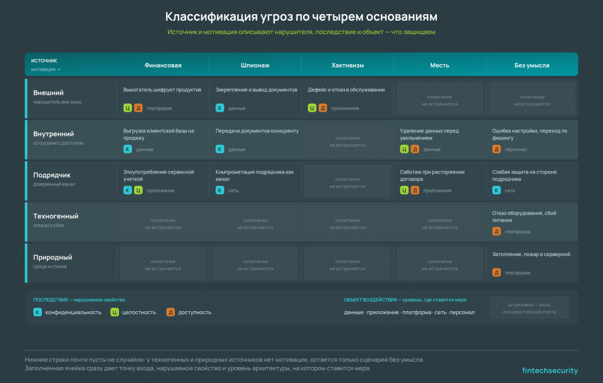Click the Д badge under 'Затопление, пожар в серверной'

pyautogui.click(x=496, y=272)
